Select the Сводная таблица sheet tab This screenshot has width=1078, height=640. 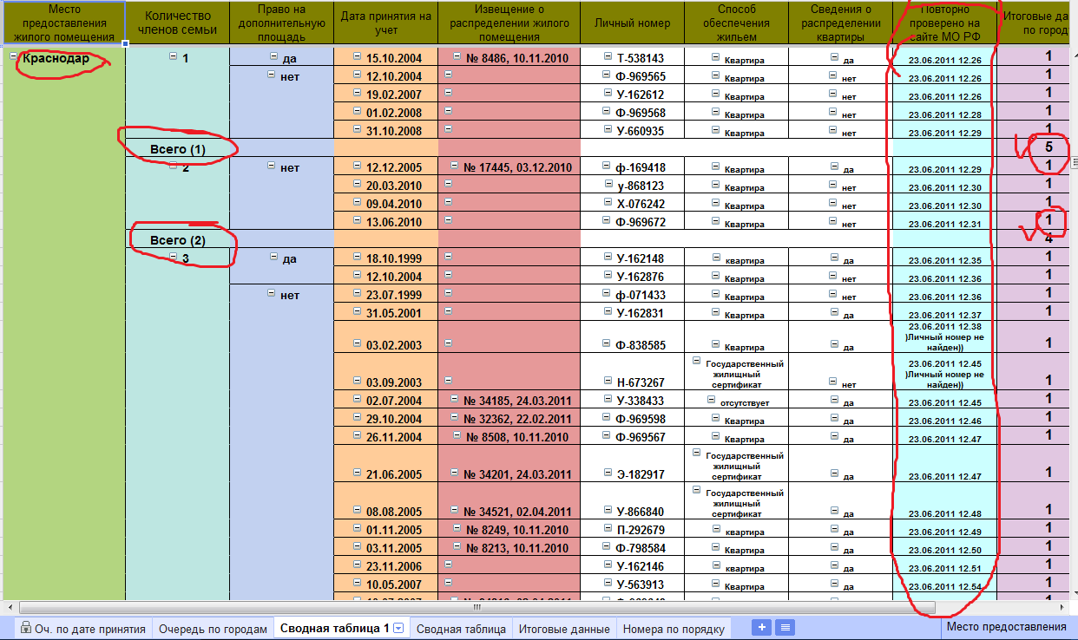point(460,629)
